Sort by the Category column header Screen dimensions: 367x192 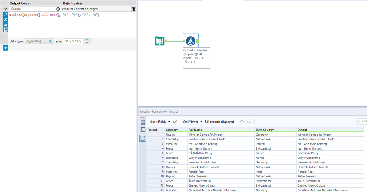click(176, 130)
